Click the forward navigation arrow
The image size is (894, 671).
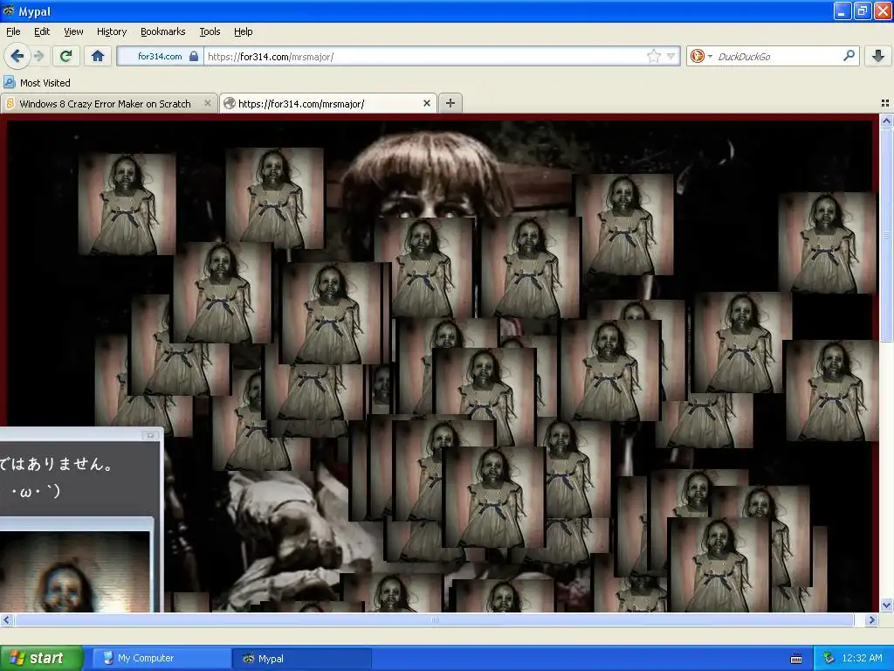click(39, 56)
